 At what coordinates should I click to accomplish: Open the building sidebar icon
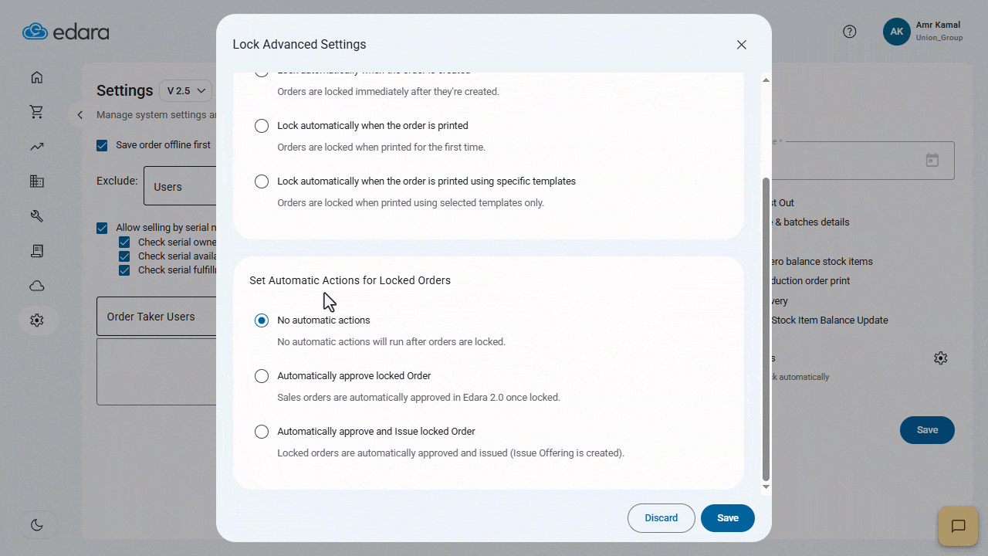(x=36, y=181)
